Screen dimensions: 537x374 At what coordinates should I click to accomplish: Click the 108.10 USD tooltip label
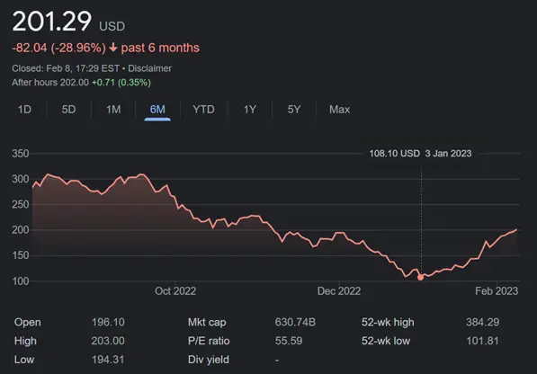(394, 154)
